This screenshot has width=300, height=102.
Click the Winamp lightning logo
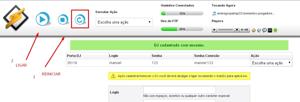(x=16, y=18)
